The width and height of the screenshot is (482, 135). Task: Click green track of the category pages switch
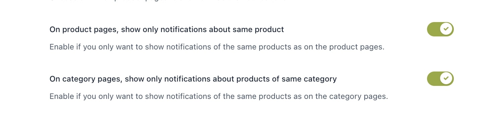(433, 79)
